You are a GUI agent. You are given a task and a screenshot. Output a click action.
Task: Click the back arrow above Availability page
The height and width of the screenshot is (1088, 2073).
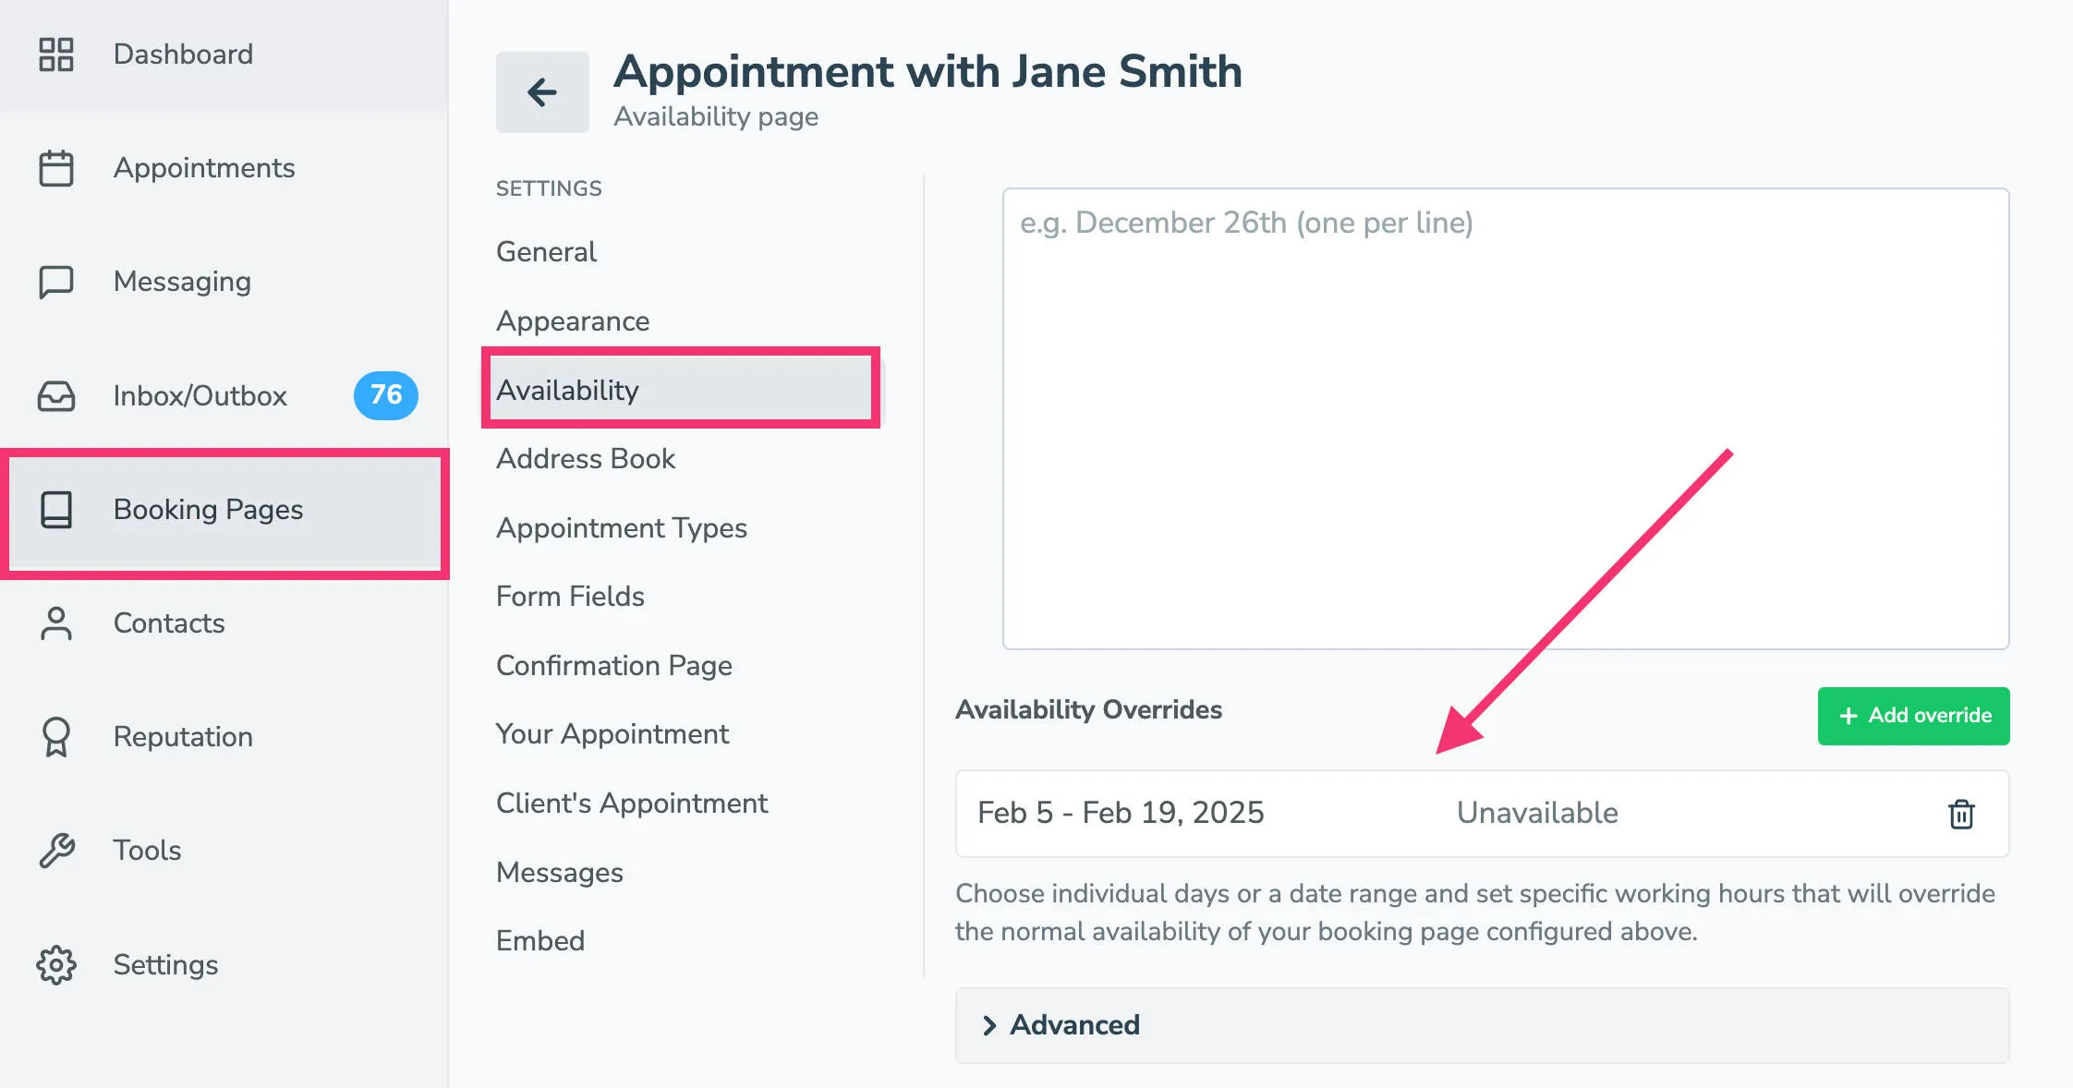pyautogui.click(x=542, y=91)
